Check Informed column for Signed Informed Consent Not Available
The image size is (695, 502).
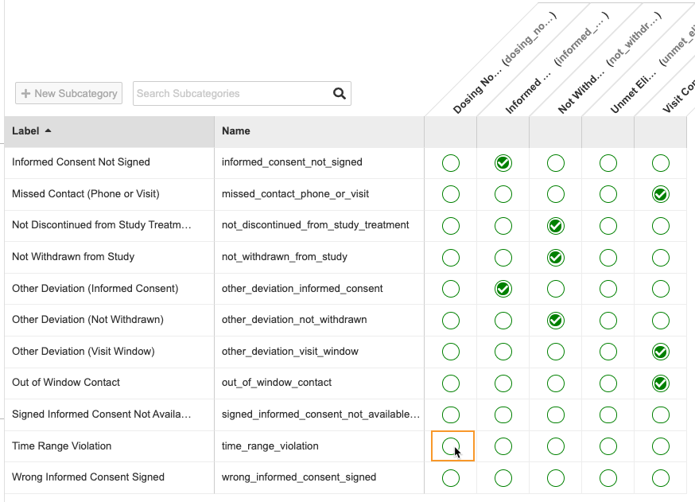coord(503,414)
